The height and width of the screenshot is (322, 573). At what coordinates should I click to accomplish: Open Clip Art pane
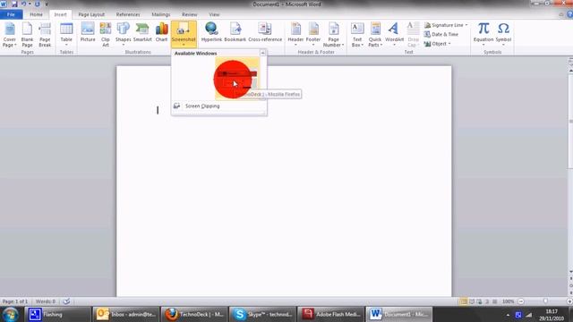[106, 35]
